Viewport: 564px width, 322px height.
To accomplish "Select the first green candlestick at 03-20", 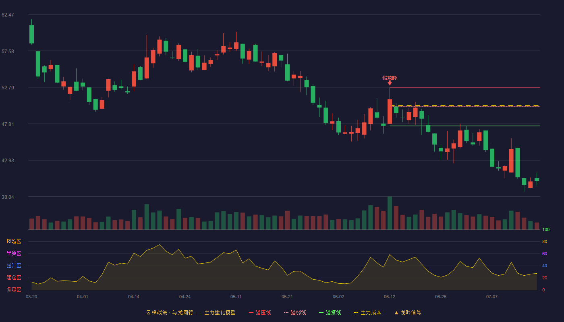I will 31,34.
